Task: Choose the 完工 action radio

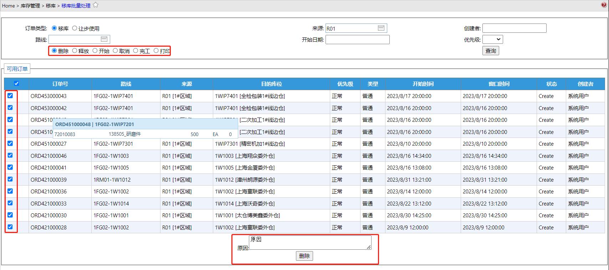Action: pyautogui.click(x=135, y=51)
